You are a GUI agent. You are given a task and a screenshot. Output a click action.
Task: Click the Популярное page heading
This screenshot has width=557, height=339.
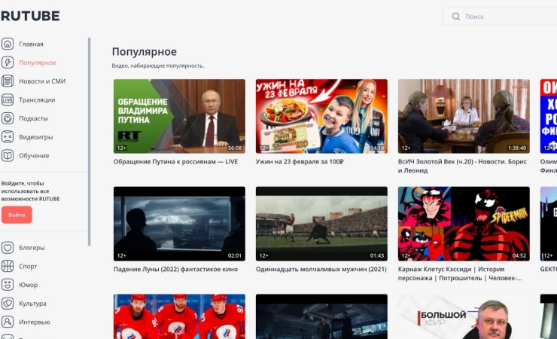coord(145,52)
